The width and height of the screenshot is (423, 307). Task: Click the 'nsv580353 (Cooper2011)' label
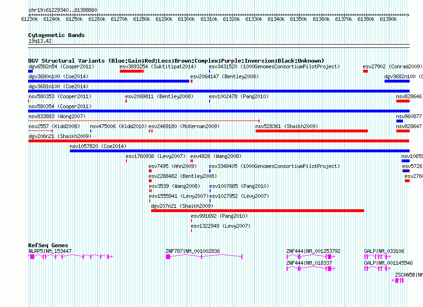pos(60,96)
